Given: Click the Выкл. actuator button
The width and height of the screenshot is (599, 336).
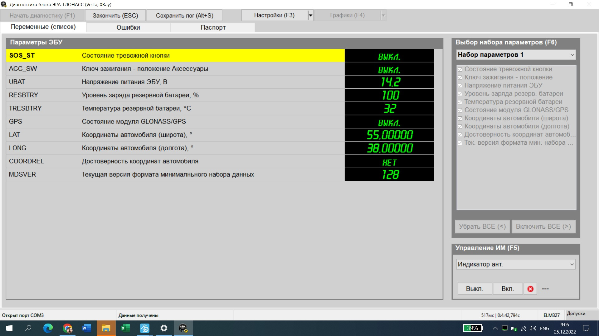Looking at the screenshot, I should [475, 289].
